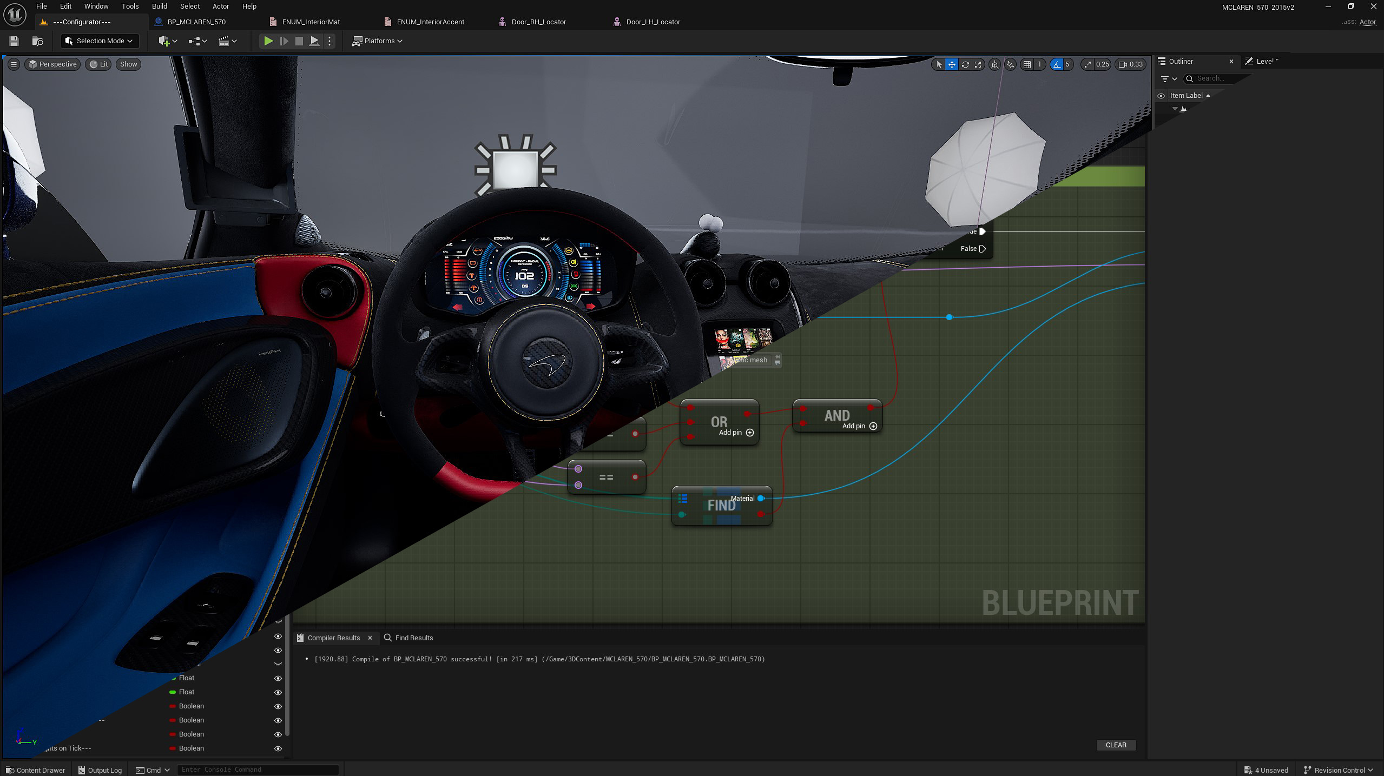
Task: Click the CLEAR button in Compiler Results
Action: pyautogui.click(x=1116, y=745)
